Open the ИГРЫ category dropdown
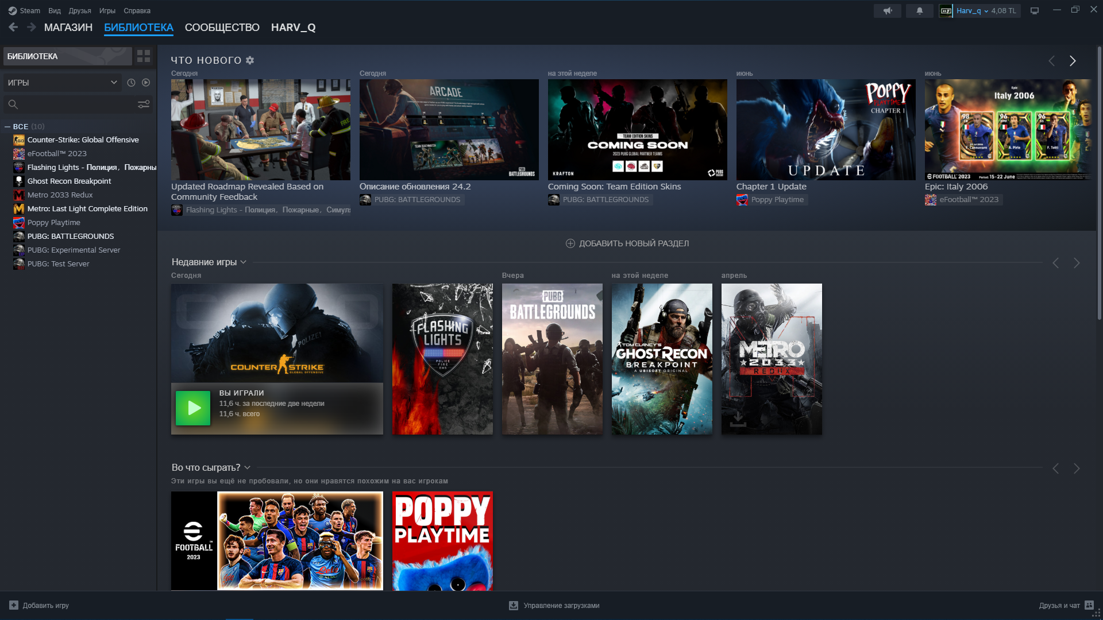Screen dimensions: 1103x620 click(62, 83)
